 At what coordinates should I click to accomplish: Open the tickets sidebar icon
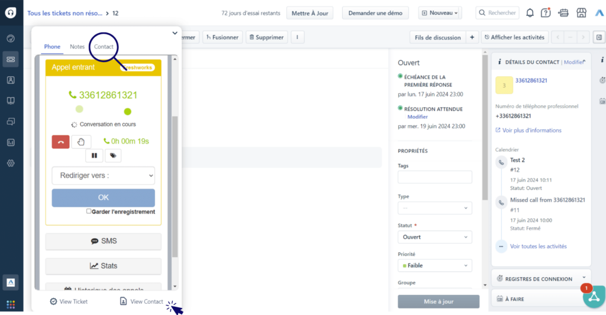point(11,59)
